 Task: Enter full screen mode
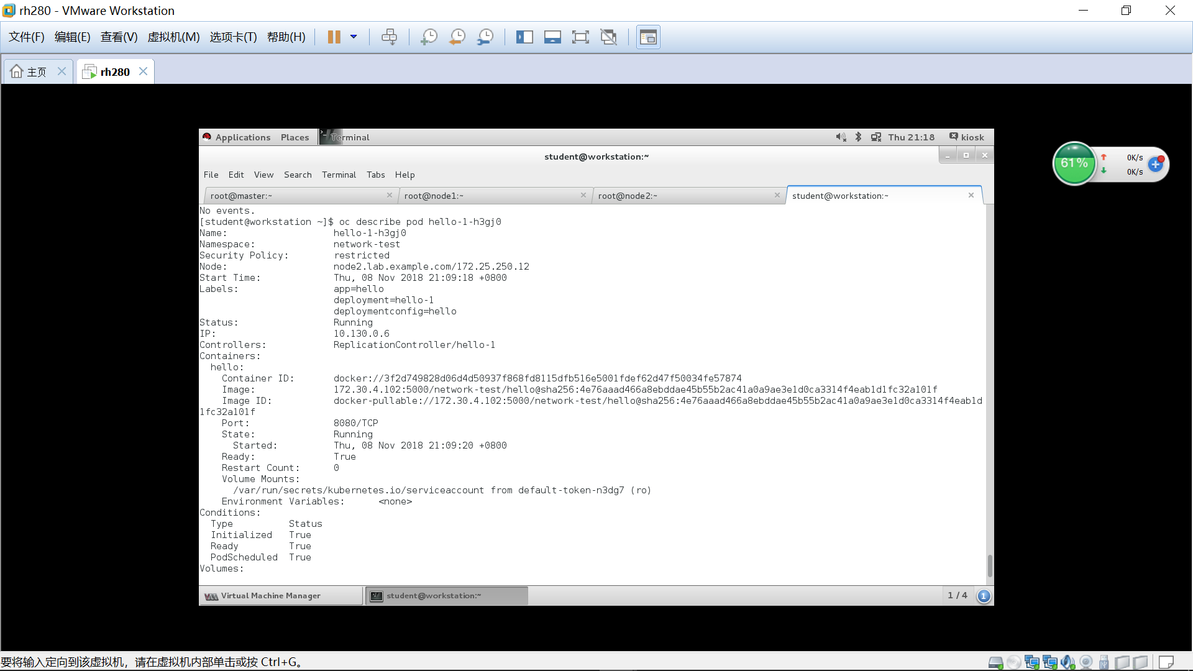580,37
